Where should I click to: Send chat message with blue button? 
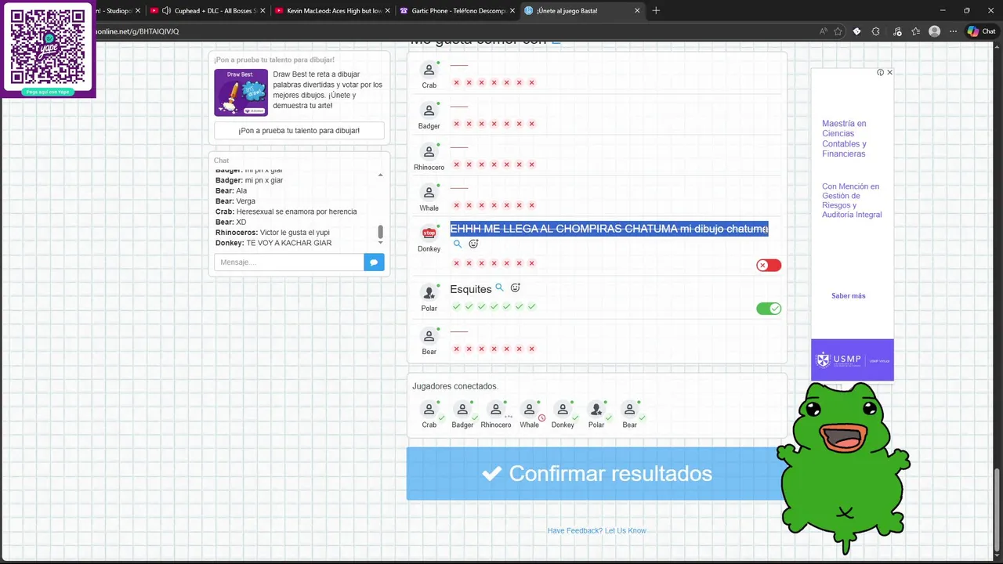(375, 262)
